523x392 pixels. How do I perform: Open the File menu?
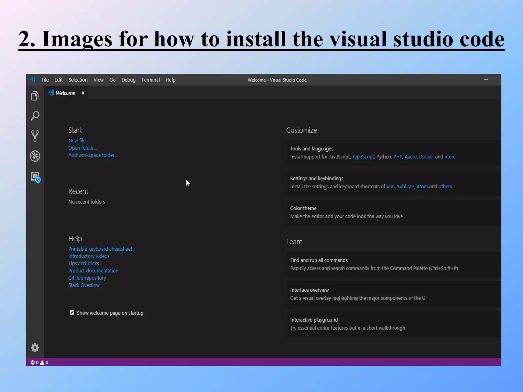(x=45, y=80)
